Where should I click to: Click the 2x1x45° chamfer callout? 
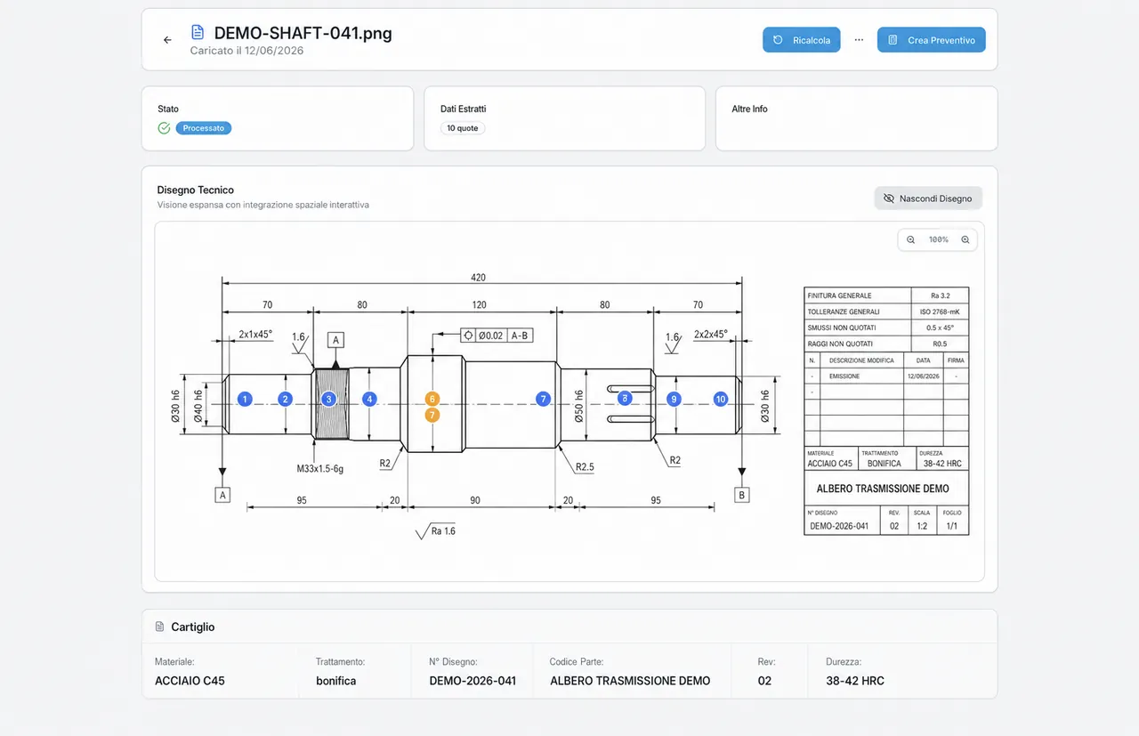(x=255, y=335)
